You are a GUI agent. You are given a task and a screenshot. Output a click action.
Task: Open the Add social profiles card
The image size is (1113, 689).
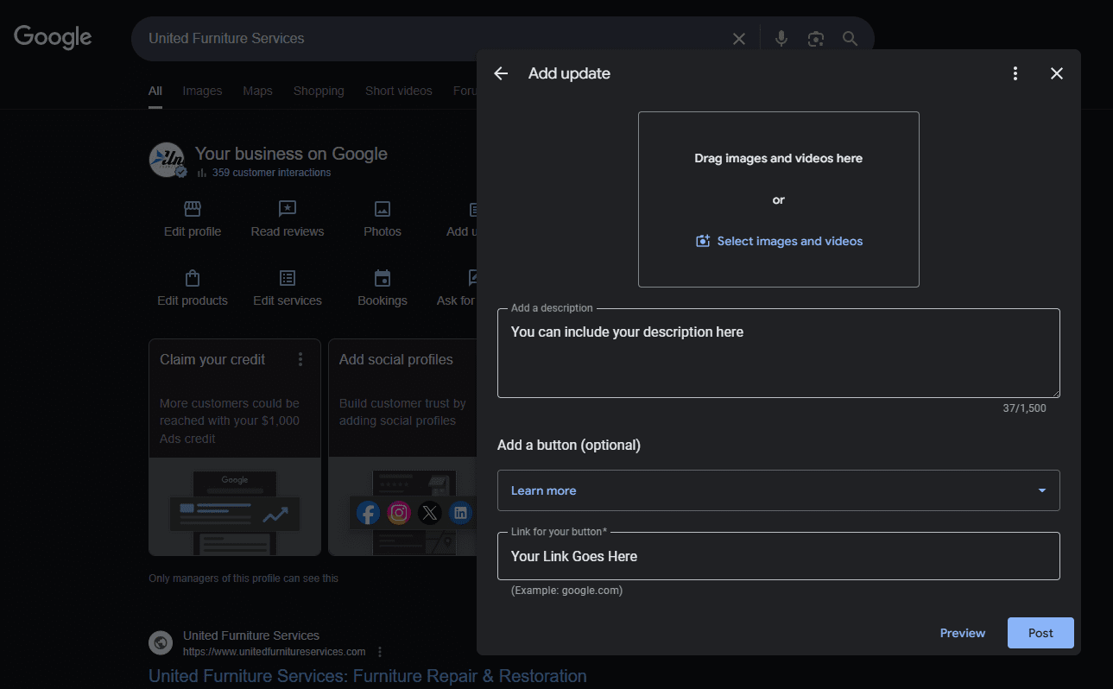[x=402, y=447]
